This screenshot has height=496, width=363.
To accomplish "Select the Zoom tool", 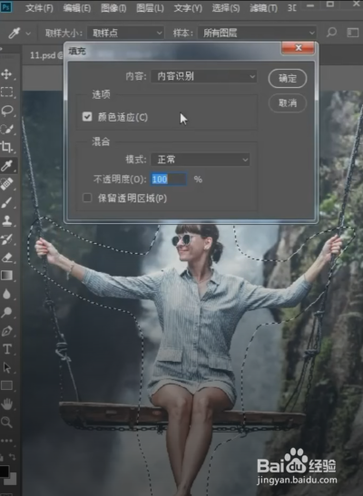I will point(6,422).
